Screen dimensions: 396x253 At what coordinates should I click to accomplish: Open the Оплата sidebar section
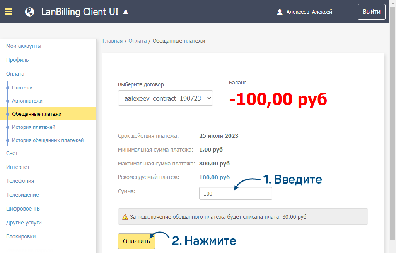tap(15, 74)
